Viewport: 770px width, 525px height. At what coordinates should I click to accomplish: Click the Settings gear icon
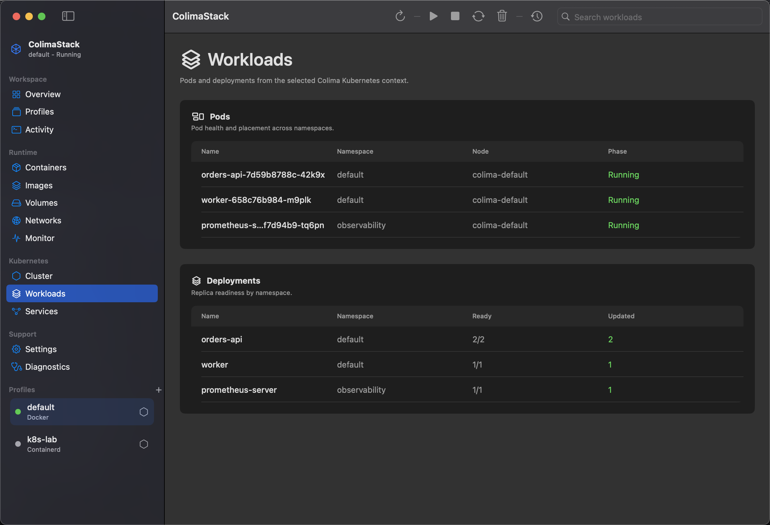[x=16, y=349]
